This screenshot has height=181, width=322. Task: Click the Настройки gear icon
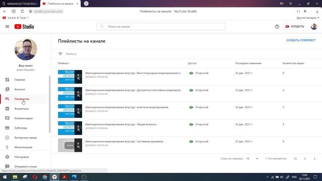[7, 157]
